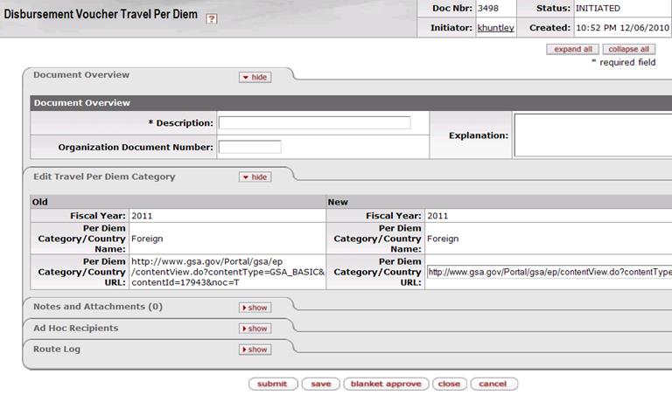This screenshot has width=672, height=395.
Task: Hide the Document Overview section
Action: point(255,77)
